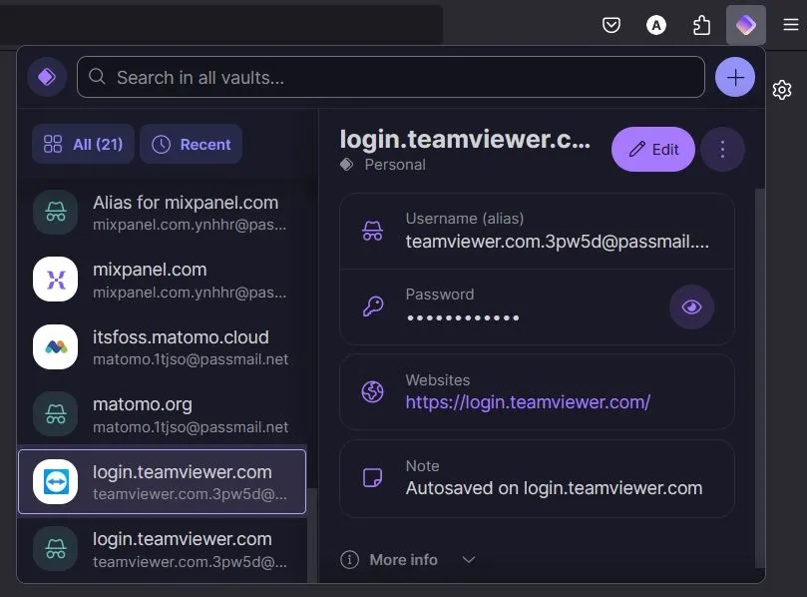Click the Search in all vaults field
807x597 pixels.
[x=391, y=77]
